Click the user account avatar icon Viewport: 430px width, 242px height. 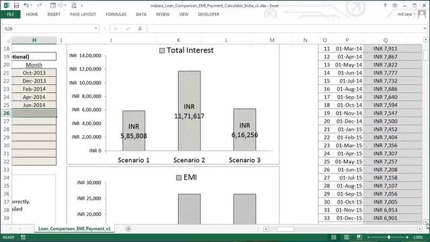(x=422, y=14)
